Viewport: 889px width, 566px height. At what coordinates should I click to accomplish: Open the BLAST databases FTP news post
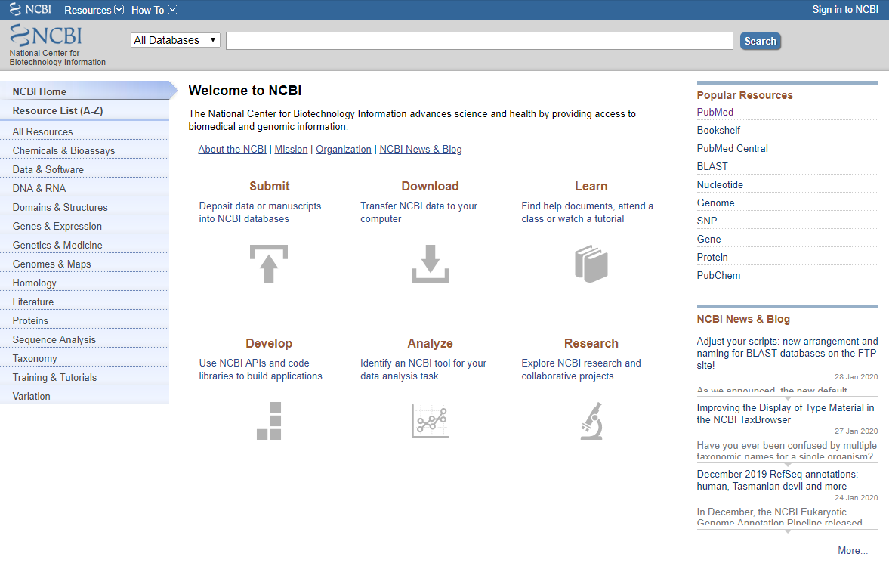coord(787,353)
